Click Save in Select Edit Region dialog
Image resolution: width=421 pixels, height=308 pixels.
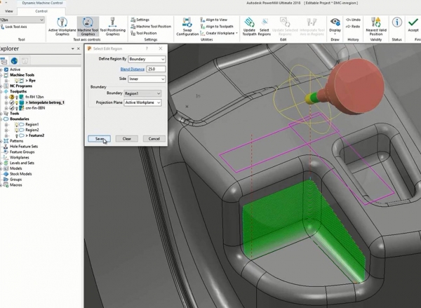click(x=99, y=139)
